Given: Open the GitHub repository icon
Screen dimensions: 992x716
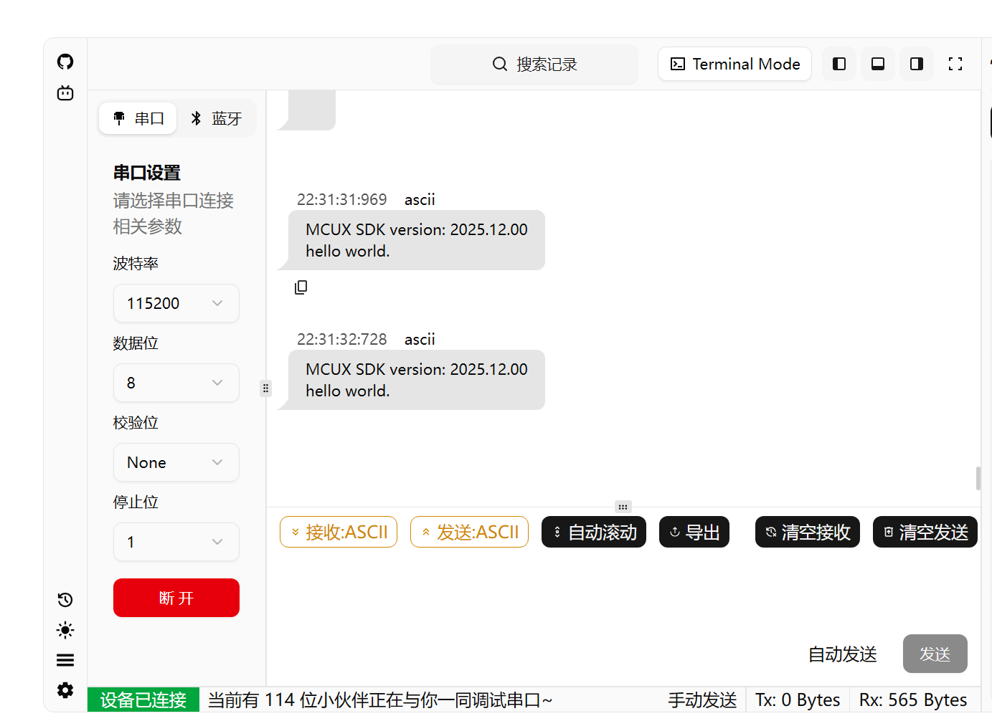Looking at the screenshot, I should click(x=65, y=62).
